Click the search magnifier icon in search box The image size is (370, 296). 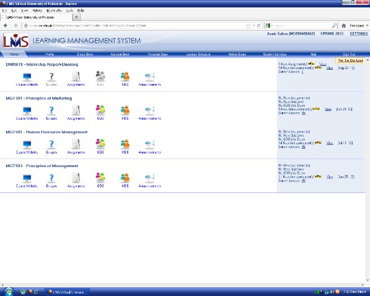[x=334, y=25]
